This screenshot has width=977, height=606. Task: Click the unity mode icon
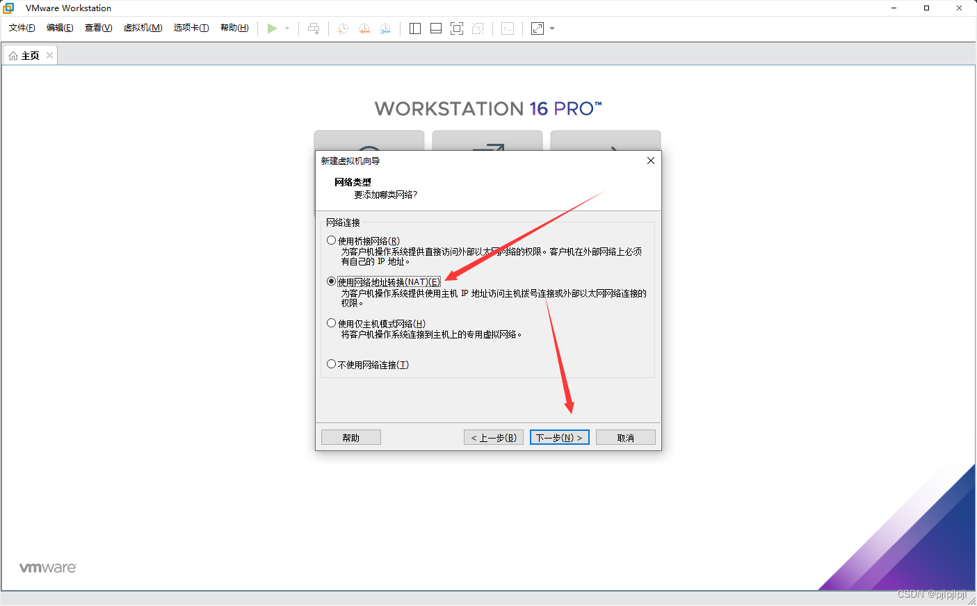(x=478, y=28)
